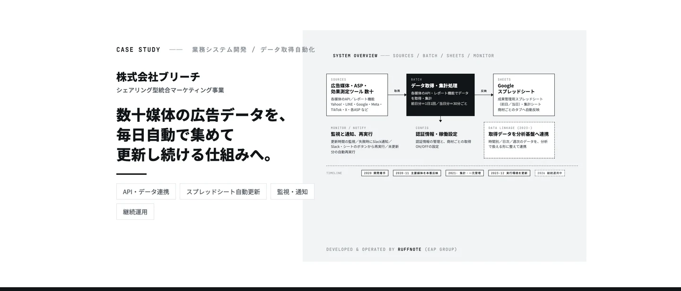Screen dimensions: 681x291
Task: Choose the 継続運用 tag
Action: click(135, 212)
